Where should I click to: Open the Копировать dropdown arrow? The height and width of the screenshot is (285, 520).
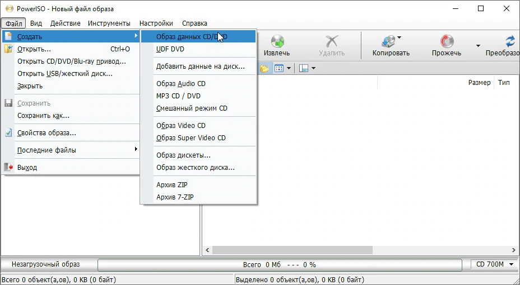400,37
